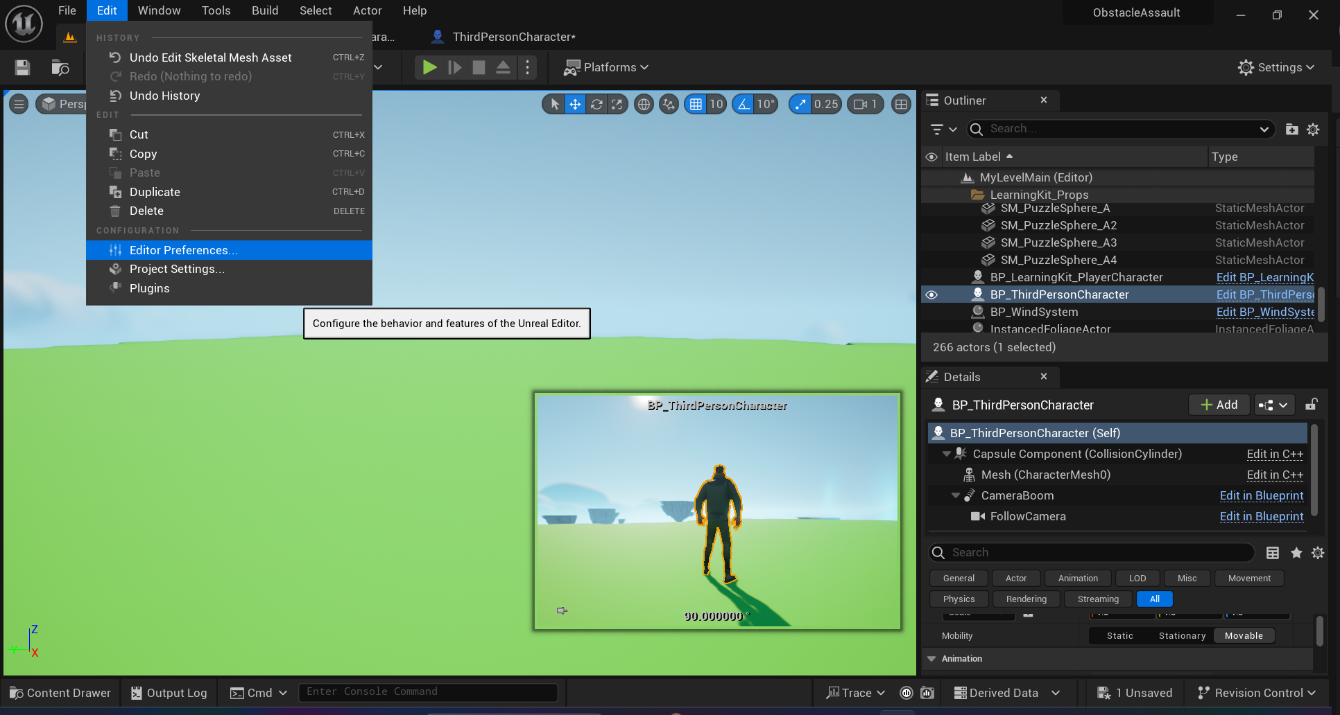
Task: Click the Eject from player icon
Action: click(504, 67)
